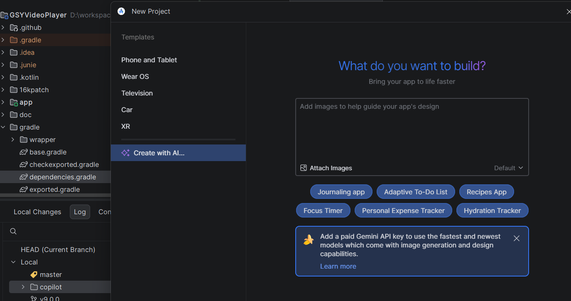The height and width of the screenshot is (301, 571).
Task: Click the orange .gradle folder icon
Action: pyautogui.click(x=14, y=40)
